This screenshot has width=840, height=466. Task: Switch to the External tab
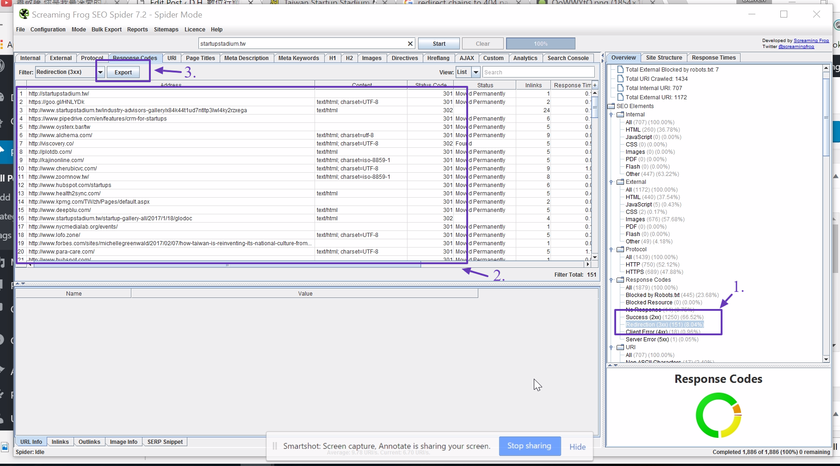tap(61, 58)
